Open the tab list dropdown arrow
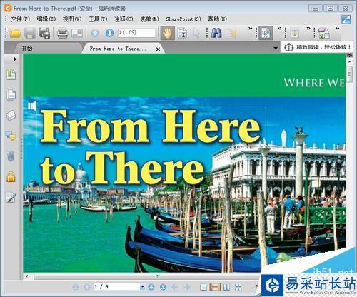The height and width of the screenshot is (297, 357). tap(276, 48)
